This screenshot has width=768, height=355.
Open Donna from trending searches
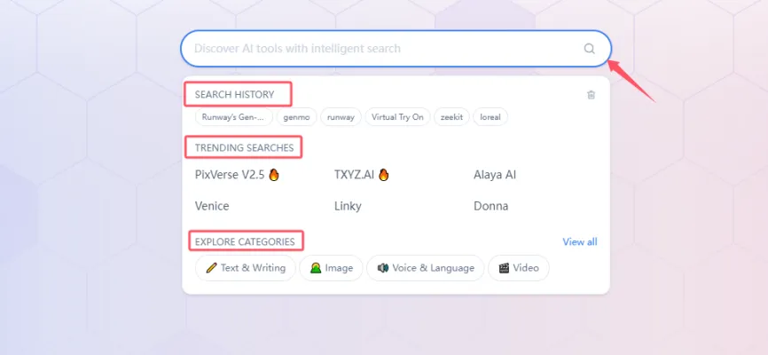(x=491, y=206)
